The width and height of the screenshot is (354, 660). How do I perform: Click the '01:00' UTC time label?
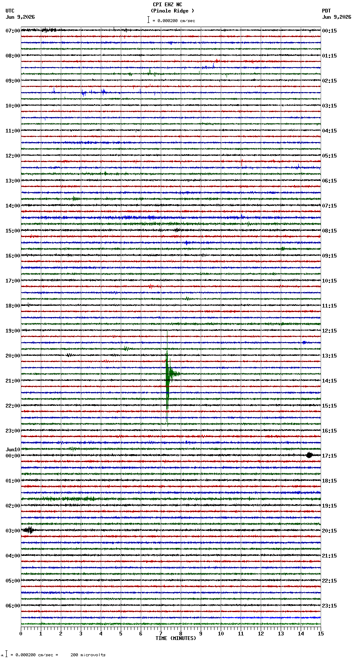click(13, 481)
